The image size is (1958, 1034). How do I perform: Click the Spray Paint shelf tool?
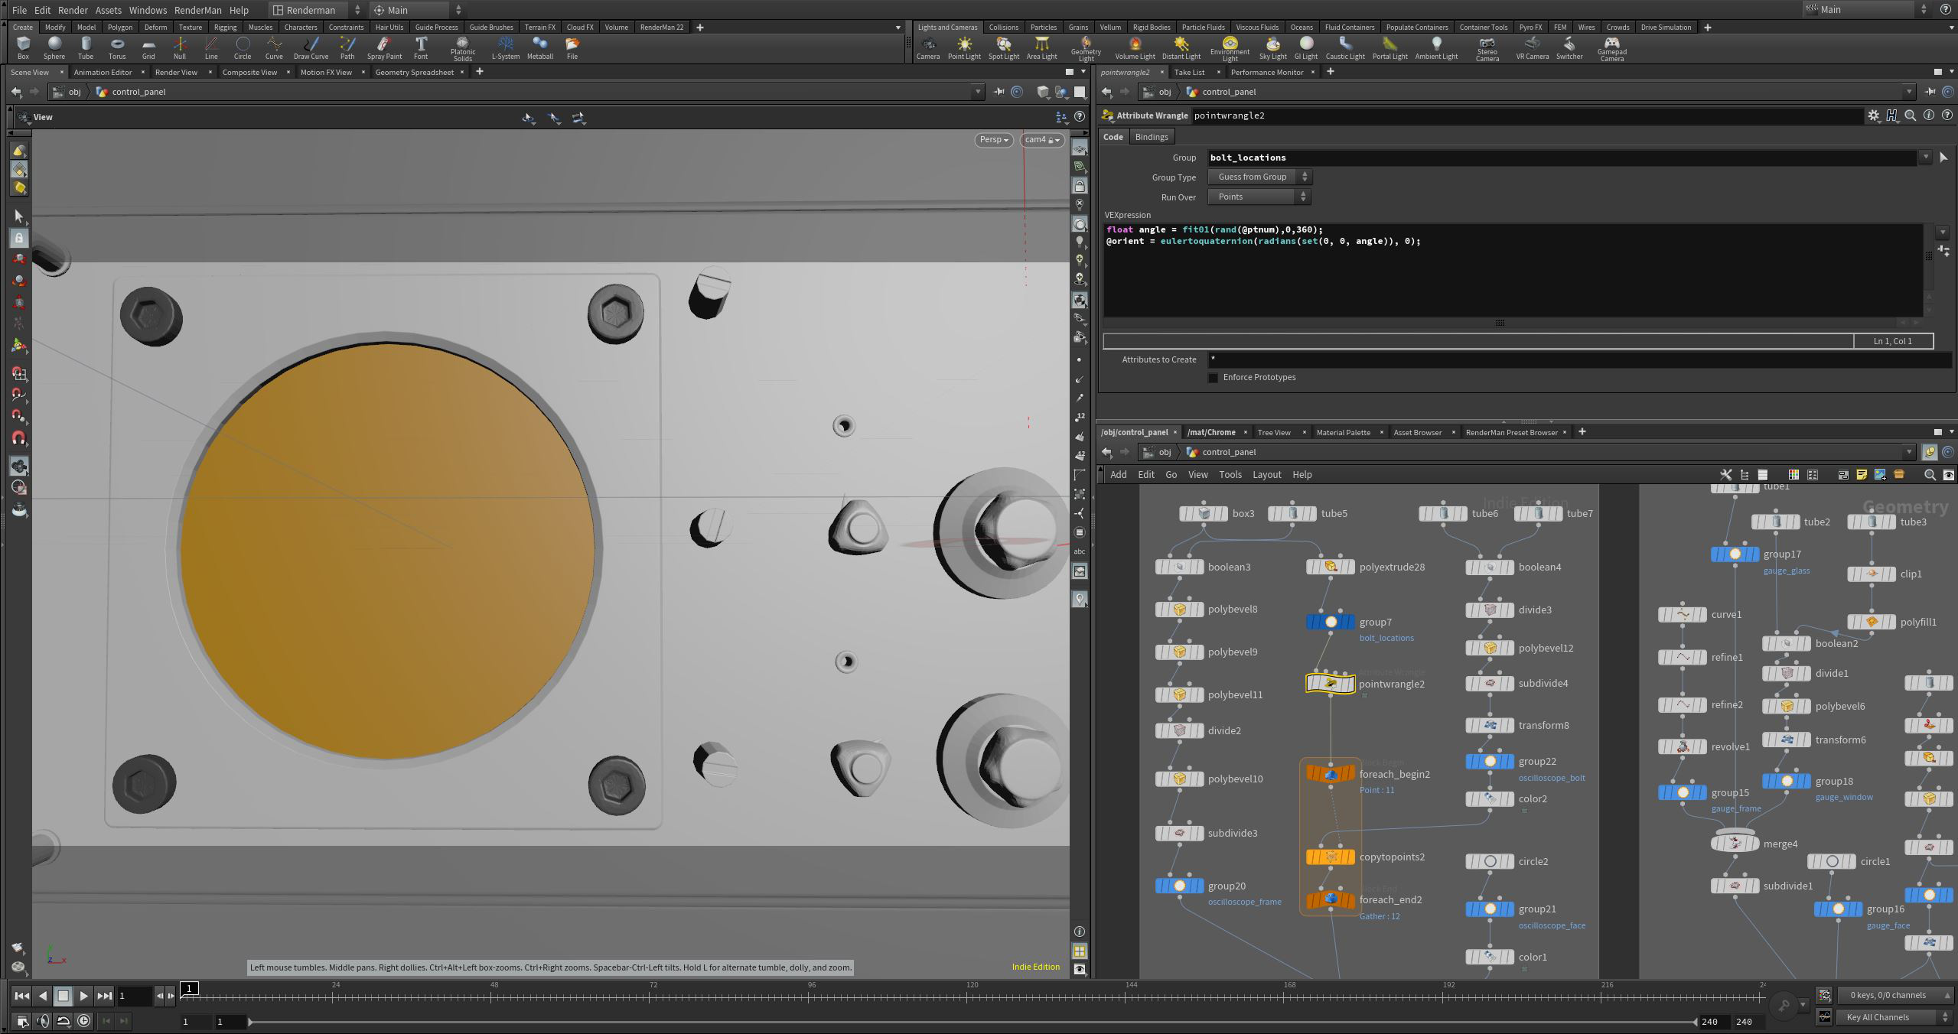[x=384, y=47]
